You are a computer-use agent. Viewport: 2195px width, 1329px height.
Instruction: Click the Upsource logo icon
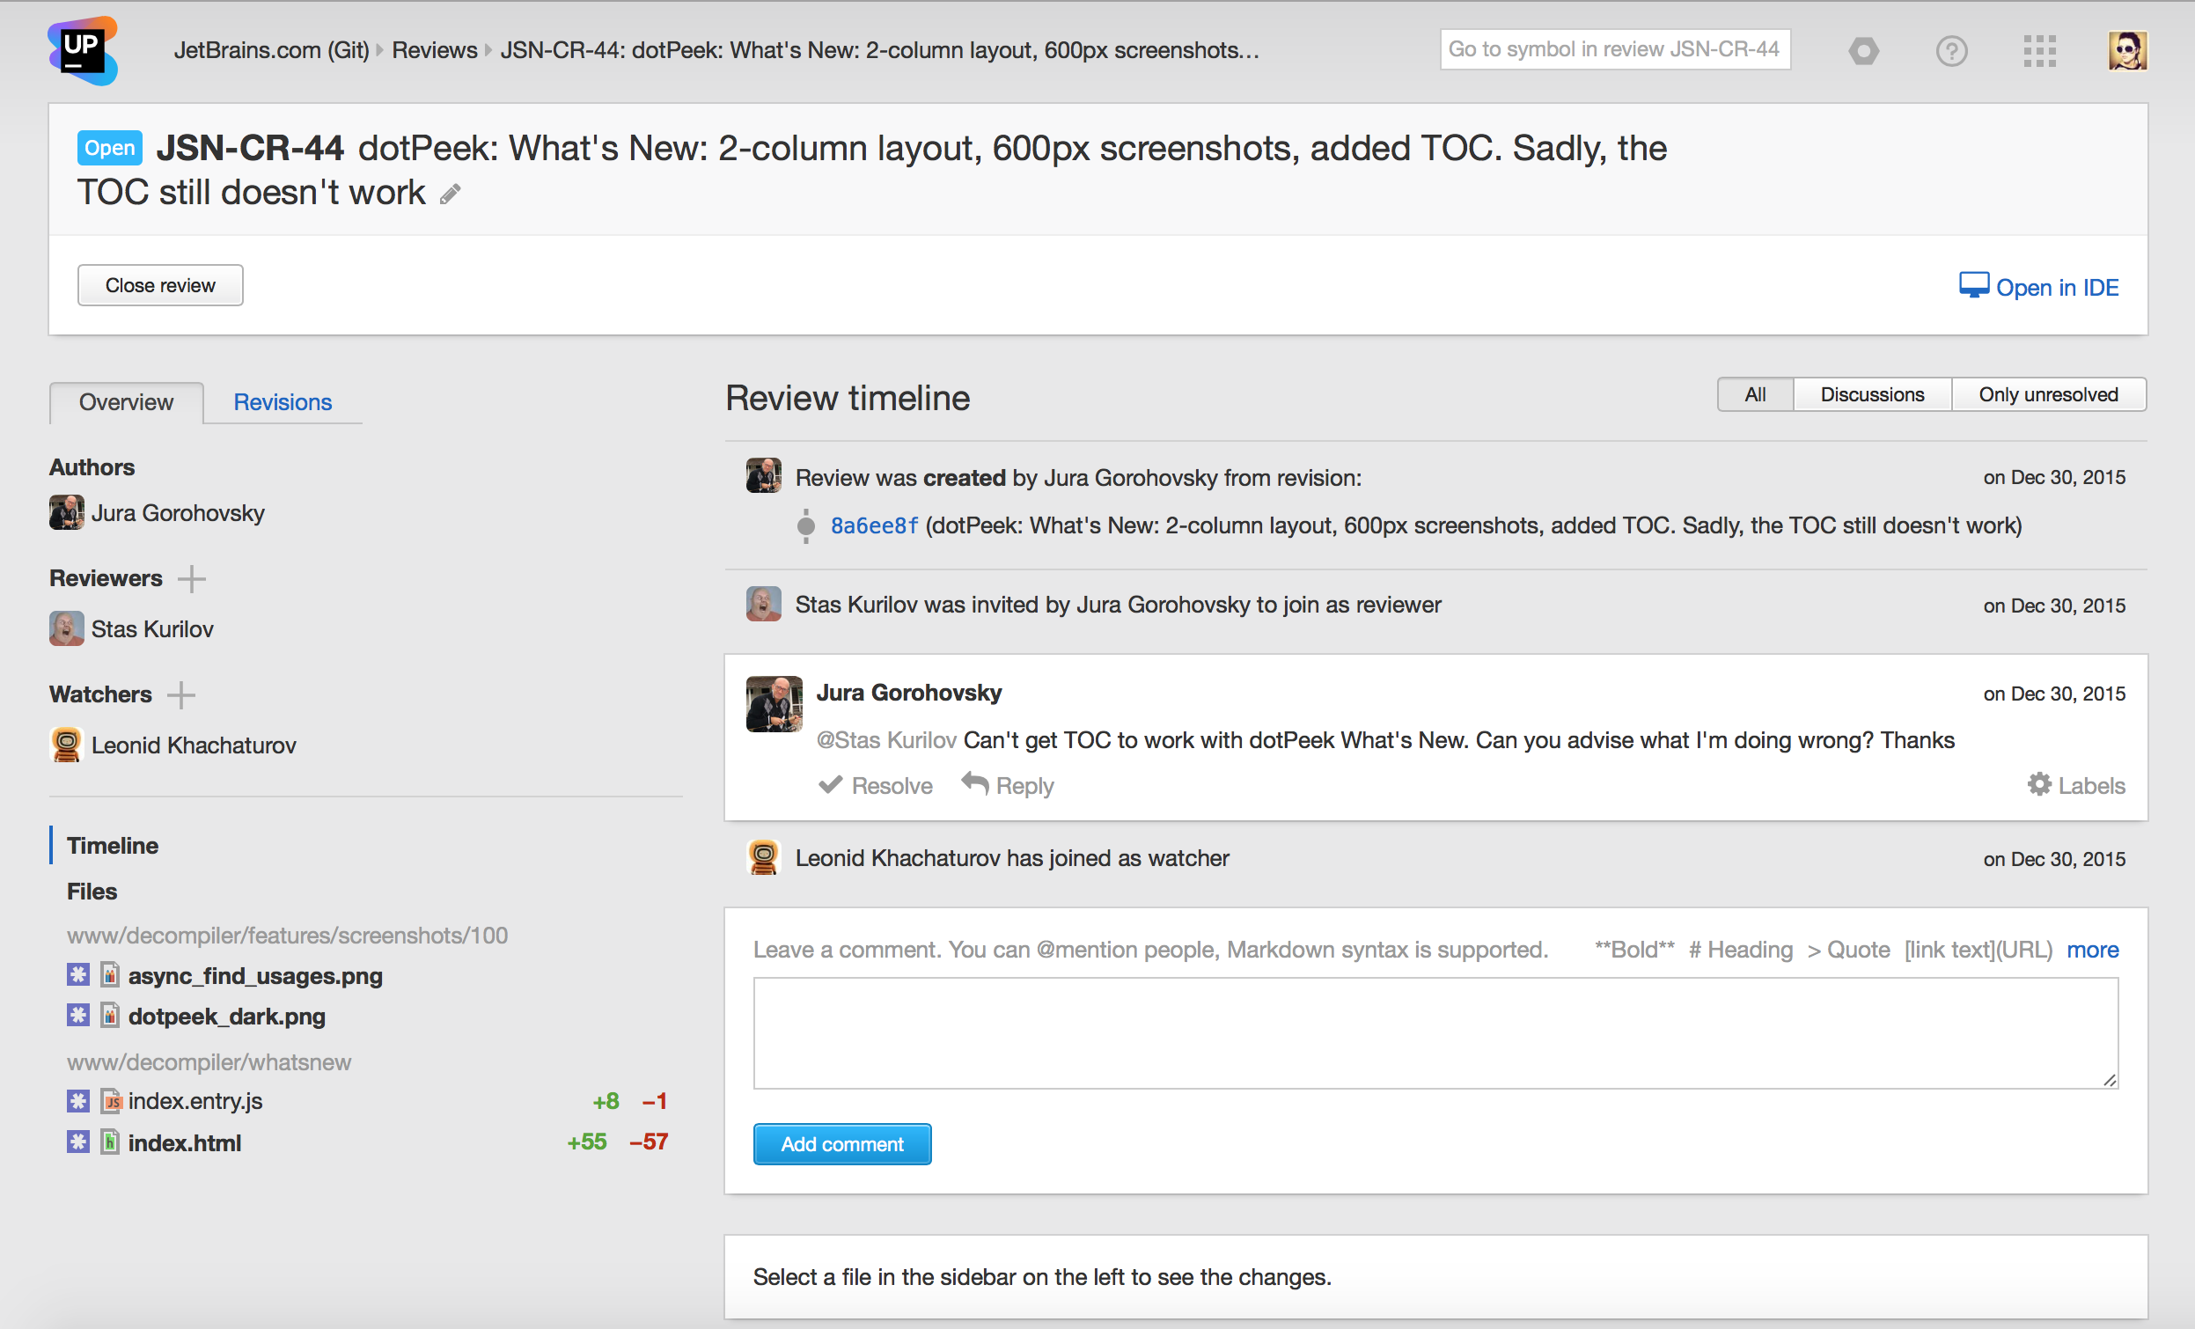click(82, 50)
